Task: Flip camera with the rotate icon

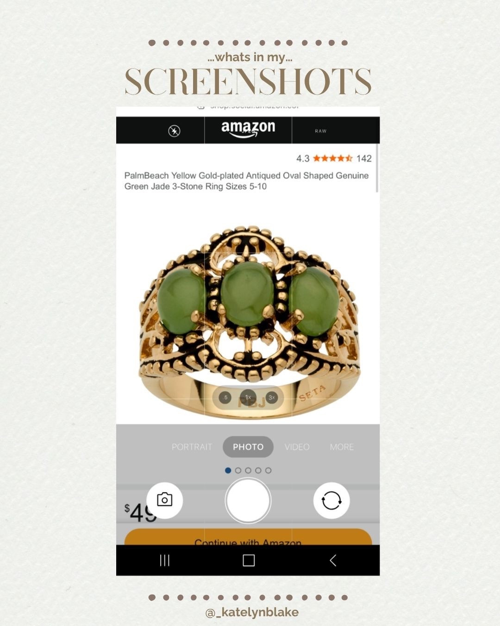Action: click(331, 501)
